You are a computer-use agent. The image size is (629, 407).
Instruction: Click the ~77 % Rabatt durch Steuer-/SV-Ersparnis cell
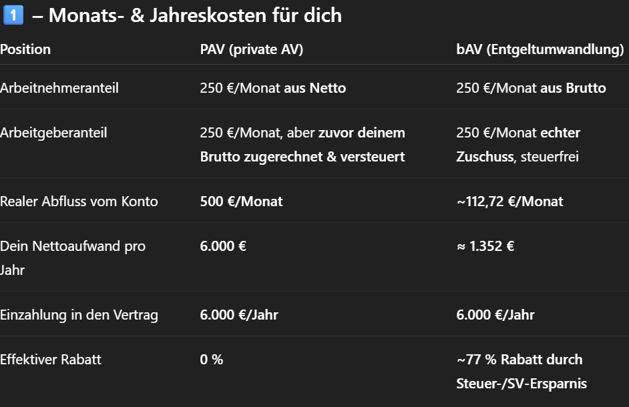[521, 372]
